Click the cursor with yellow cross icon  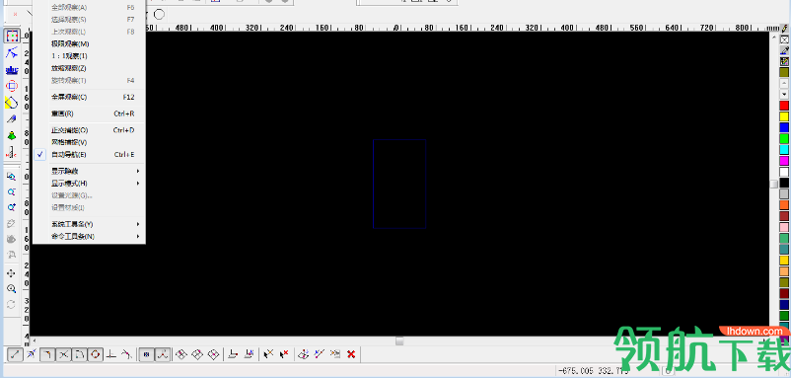268,354
